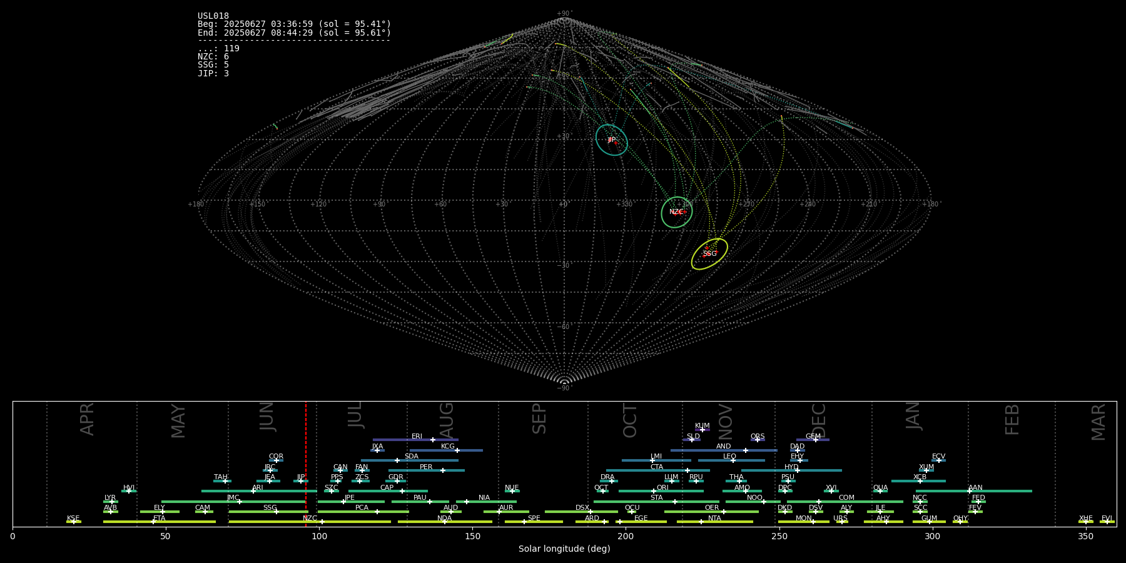Viewport: 1126px width, 563px height.
Task: Click the ERI shower label in the timeline
Action: (x=417, y=437)
